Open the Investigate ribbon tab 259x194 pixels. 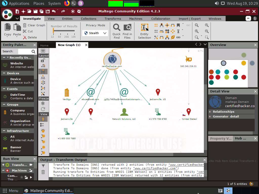click(32, 19)
